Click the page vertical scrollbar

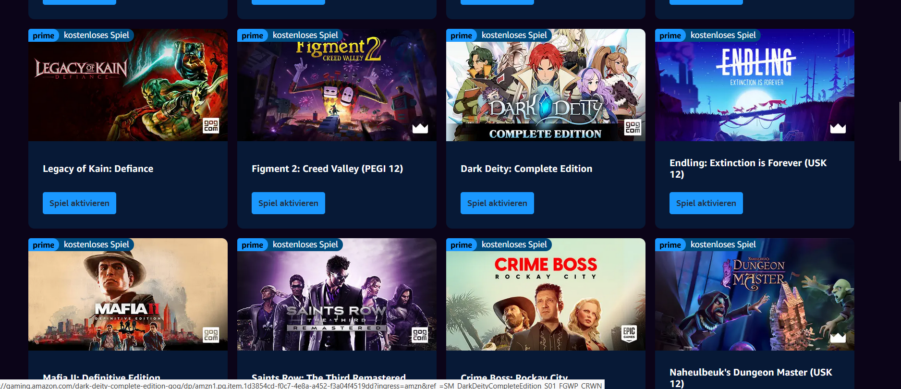pos(899,131)
